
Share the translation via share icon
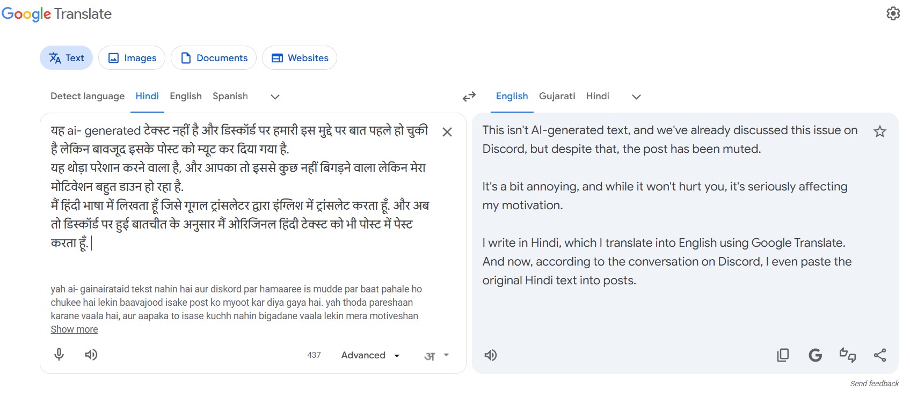click(879, 355)
